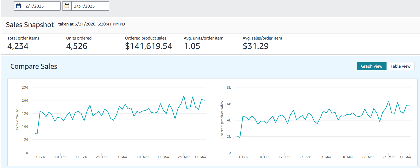The width and height of the screenshot is (420, 168).
Task: Select the Avg. sales/order item value $31.29
Action: pos(256,46)
